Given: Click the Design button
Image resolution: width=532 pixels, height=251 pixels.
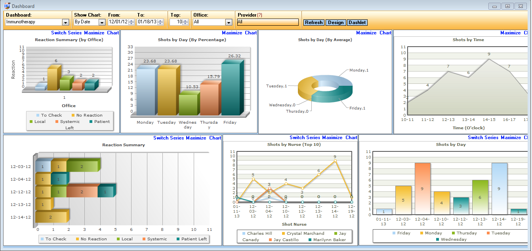Looking at the screenshot, I should [x=336, y=22].
